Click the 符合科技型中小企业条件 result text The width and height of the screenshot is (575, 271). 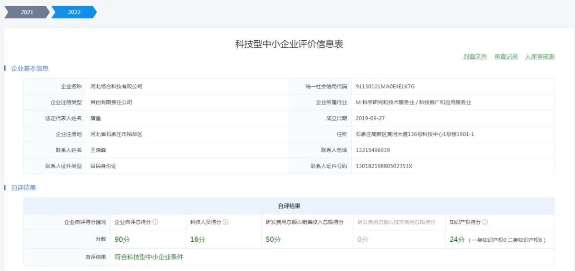149,257
